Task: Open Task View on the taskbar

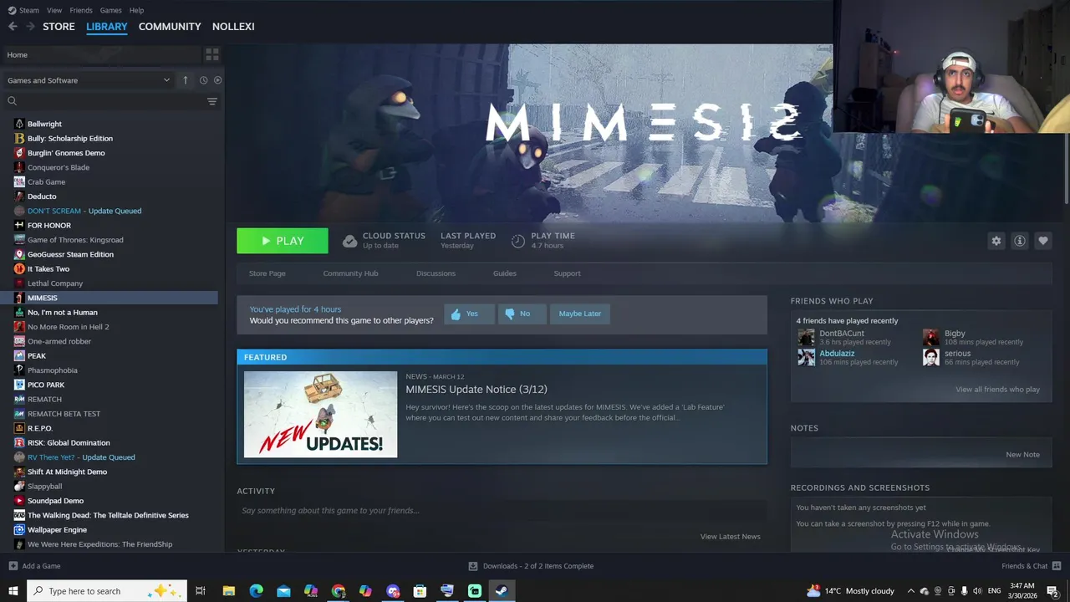Action: [x=201, y=591]
